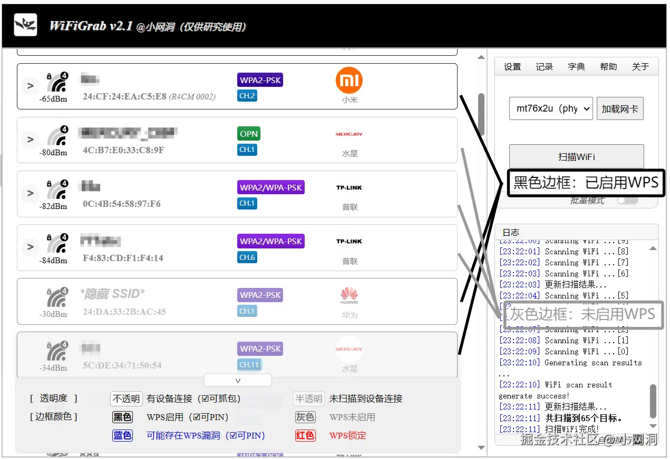
Task: Click the Mercury logo on 4C:B7:E0:33:C8:9F row
Action: [x=349, y=134]
